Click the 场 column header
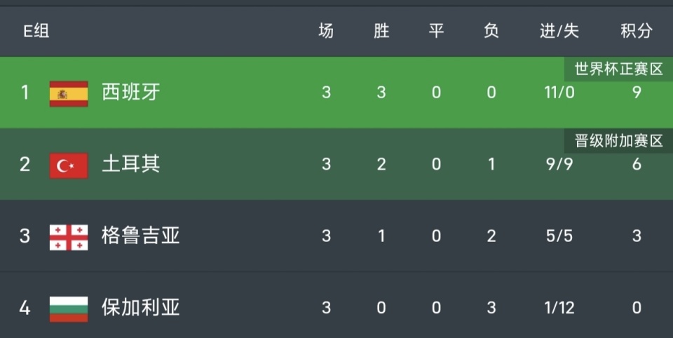The height and width of the screenshot is (338, 673). tap(326, 31)
